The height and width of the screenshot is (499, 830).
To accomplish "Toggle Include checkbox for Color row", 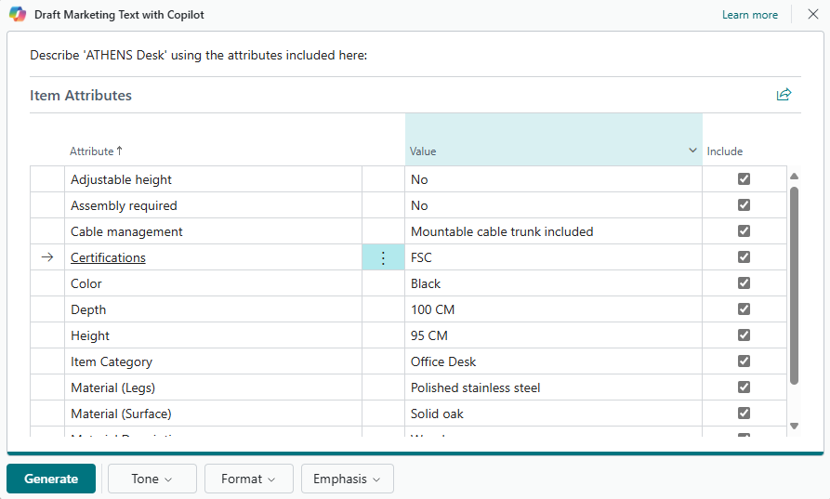I will click(x=744, y=283).
